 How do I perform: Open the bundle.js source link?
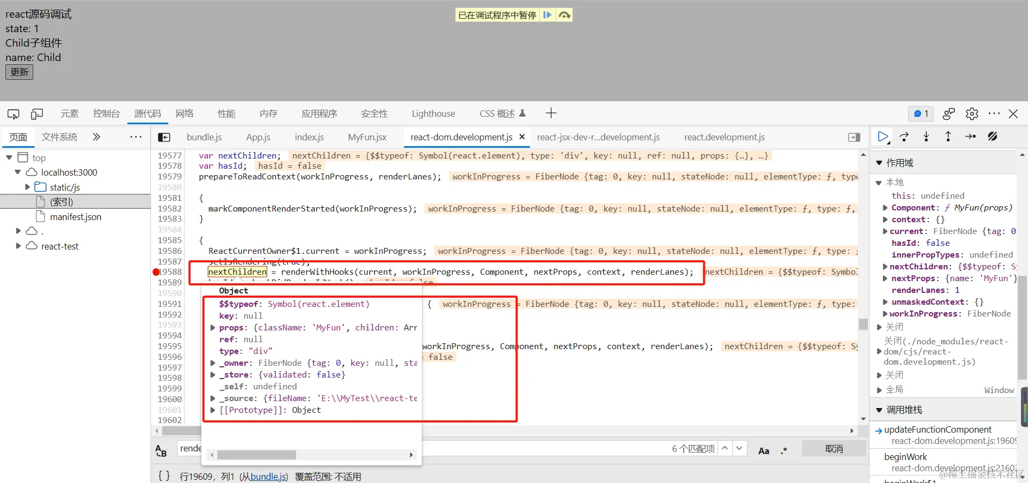(268, 477)
